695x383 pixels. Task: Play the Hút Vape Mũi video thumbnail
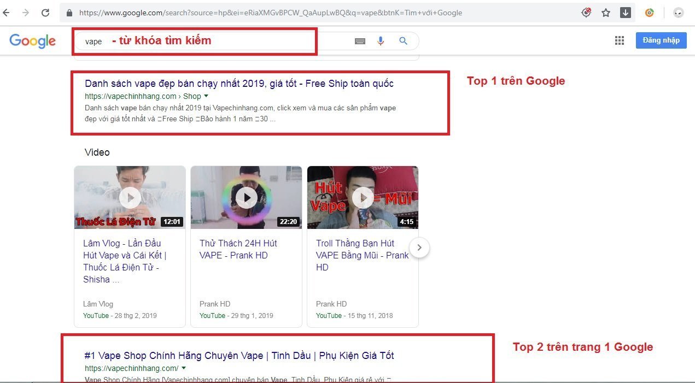click(363, 197)
